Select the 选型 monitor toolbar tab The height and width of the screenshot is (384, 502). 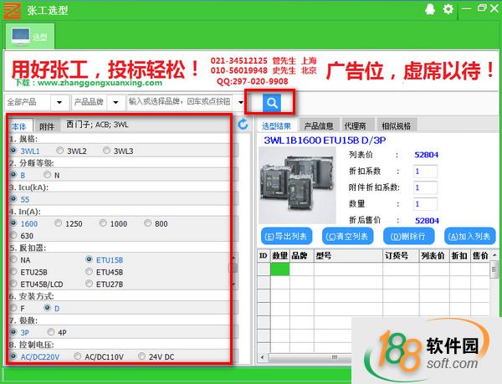click(x=30, y=37)
